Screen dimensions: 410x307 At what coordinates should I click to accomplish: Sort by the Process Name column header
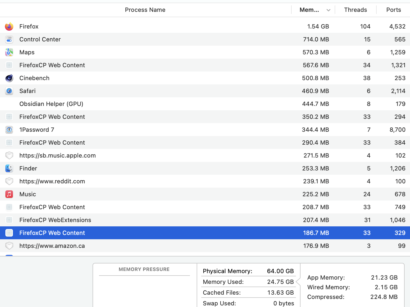(x=145, y=10)
